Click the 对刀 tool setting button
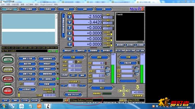The height and width of the screenshot is (109, 195). coord(102,88)
